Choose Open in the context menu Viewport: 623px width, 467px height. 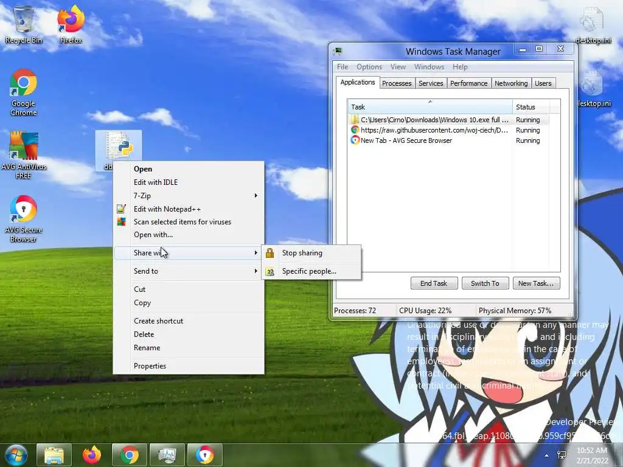189,169
